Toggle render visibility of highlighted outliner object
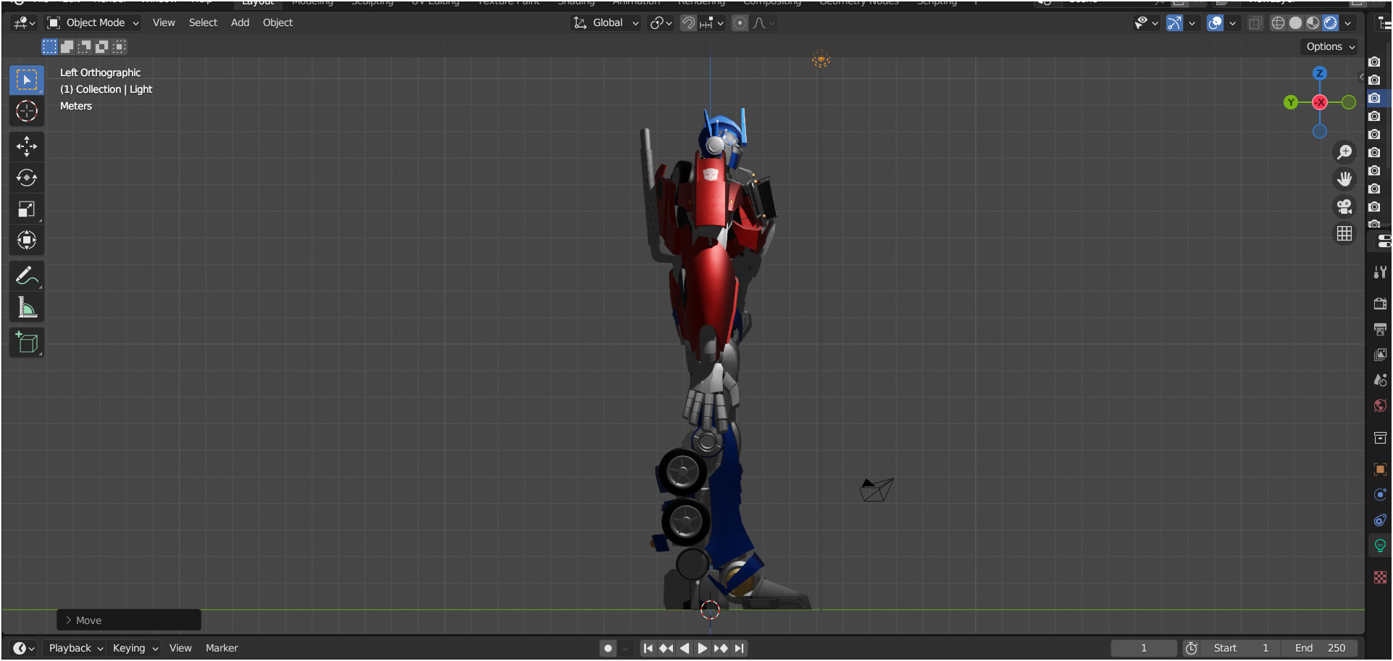Viewport: 1393px width, 661px height. tap(1374, 98)
